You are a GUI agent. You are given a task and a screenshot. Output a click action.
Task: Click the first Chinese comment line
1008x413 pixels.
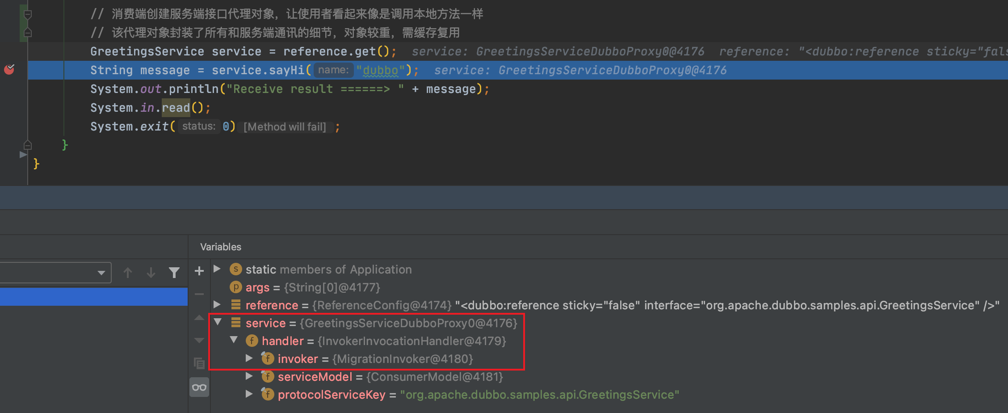[x=286, y=14]
